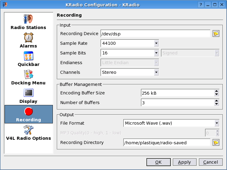Viewport: 227px width, 170px height.
Task: Cancel the configuration dialog
Action: pyautogui.click(x=211, y=162)
